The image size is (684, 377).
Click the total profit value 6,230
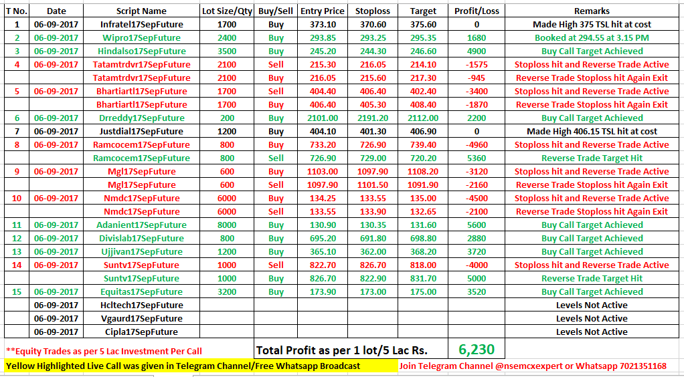click(x=477, y=349)
